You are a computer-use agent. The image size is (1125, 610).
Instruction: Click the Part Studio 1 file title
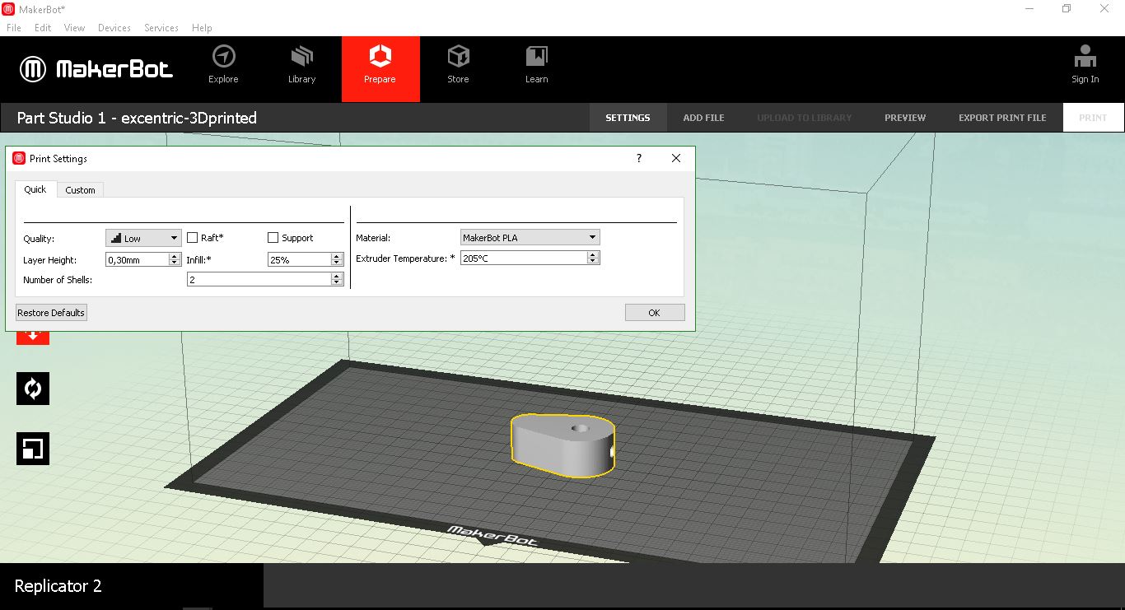[x=137, y=118]
